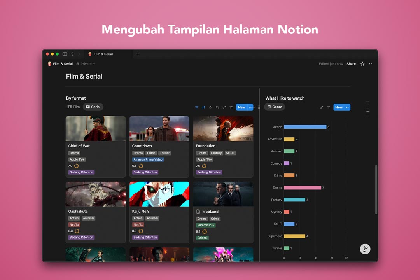The image size is (420, 280).
Task: Click the "Netflix" tag on Gachiakuta
Action: pos(74,224)
